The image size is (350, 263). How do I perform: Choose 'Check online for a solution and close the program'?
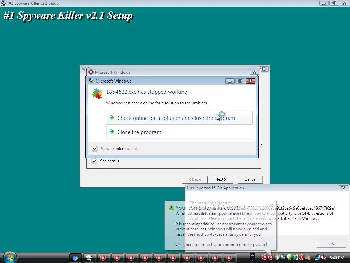click(179, 118)
